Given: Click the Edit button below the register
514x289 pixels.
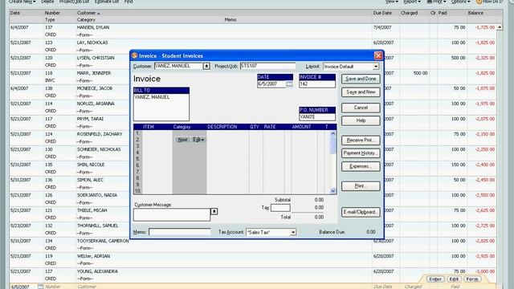Looking at the screenshot, I should pyautogui.click(x=454, y=279).
